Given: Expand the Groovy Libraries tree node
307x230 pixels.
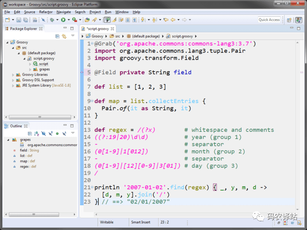Looking at the screenshot, I should pyautogui.click(x=13, y=75).
